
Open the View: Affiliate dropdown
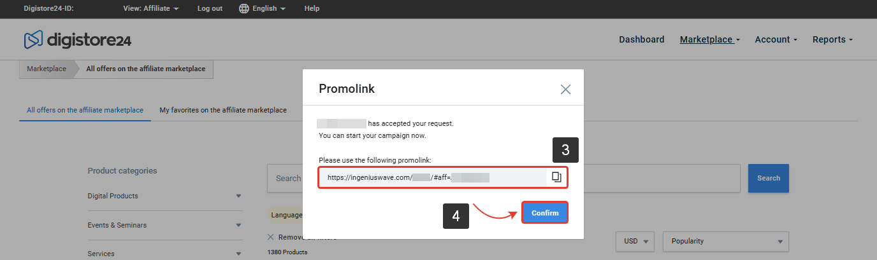click(150, 8)
